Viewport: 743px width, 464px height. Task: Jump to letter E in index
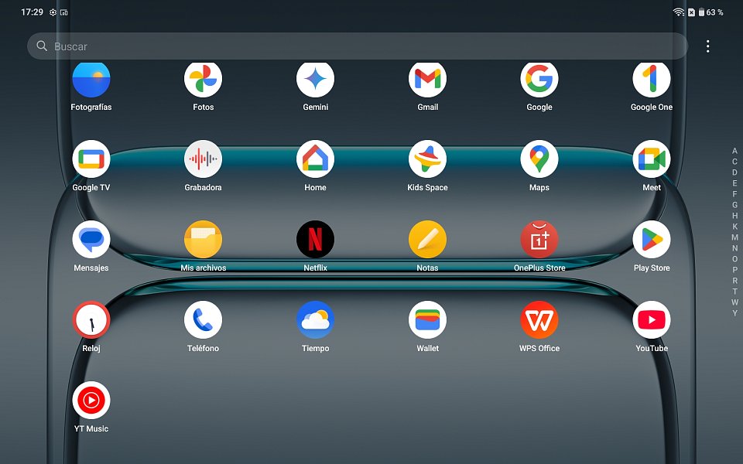[x=734, y=183]
